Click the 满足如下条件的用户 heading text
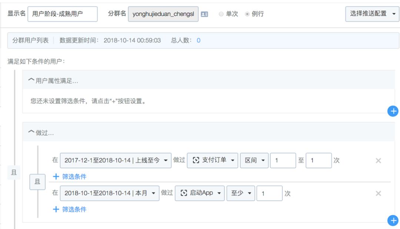 pyautogui.click(x=36, y=62)
